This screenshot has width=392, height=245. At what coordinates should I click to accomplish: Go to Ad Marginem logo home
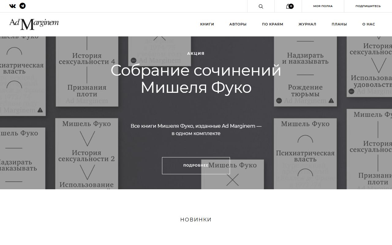[x=34, y=24]
